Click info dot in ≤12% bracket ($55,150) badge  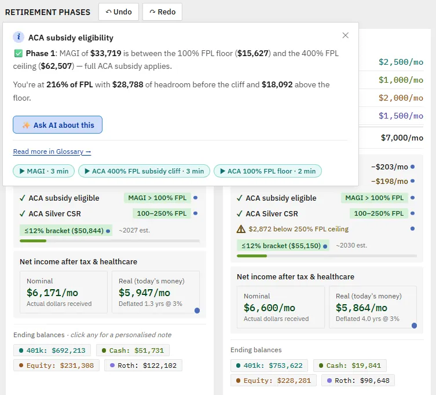(x=325, y=246)
